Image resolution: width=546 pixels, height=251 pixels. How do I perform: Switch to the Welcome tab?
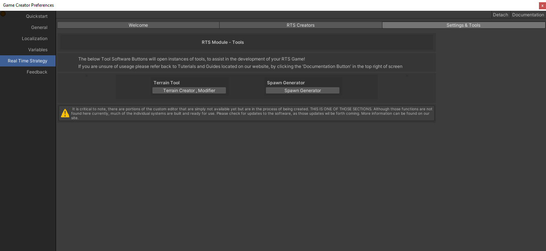pos(138,25)
